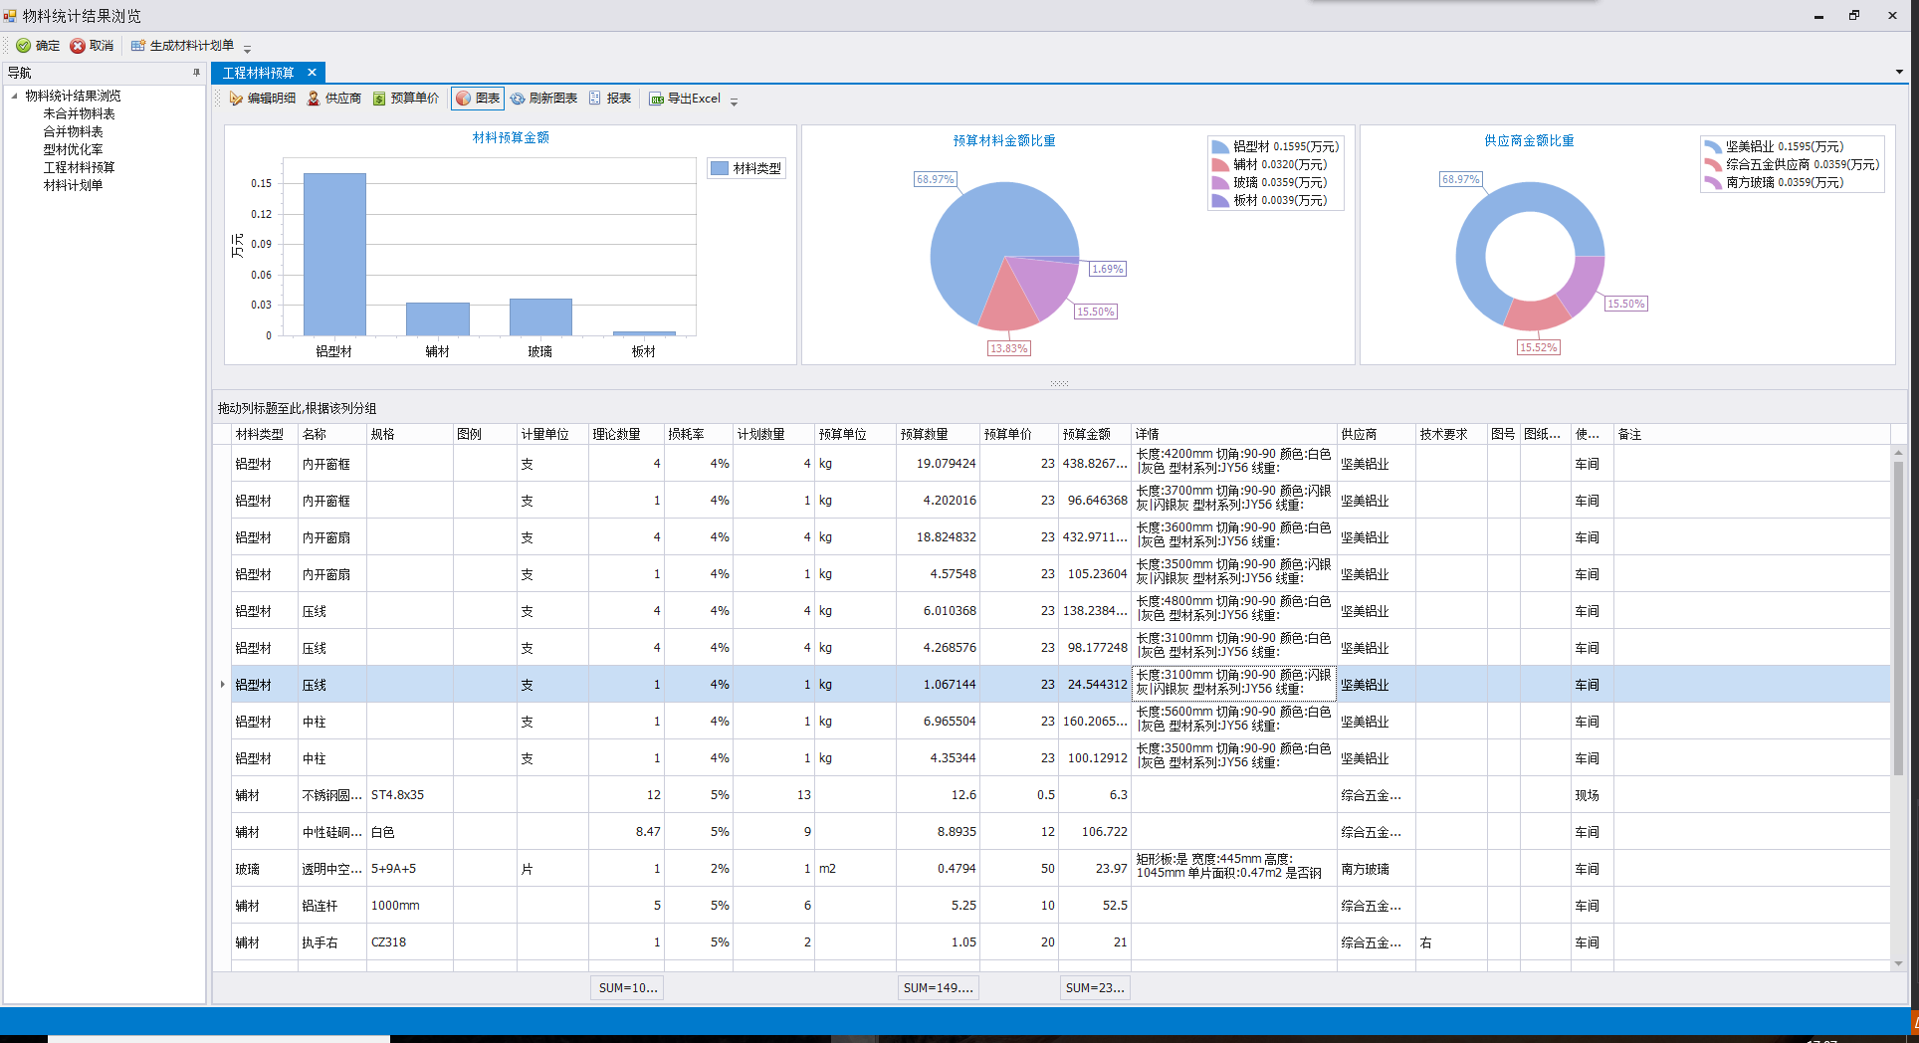The image size is (1919, 1043).
Task: Click 刷新图表 refresh chart icon
Action: (518, 99)
